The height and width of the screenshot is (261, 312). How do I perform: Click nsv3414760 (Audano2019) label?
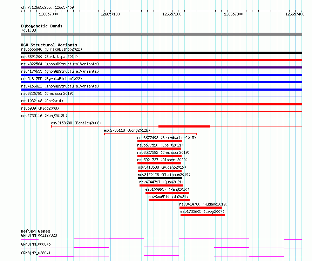point(203,204)
